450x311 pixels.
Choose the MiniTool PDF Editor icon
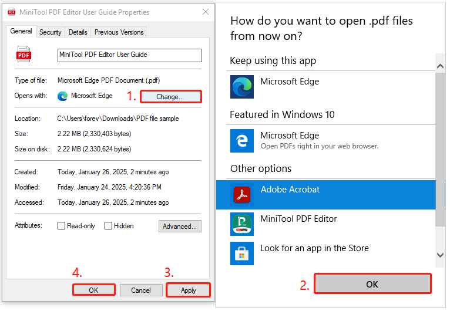click(241, 224)
